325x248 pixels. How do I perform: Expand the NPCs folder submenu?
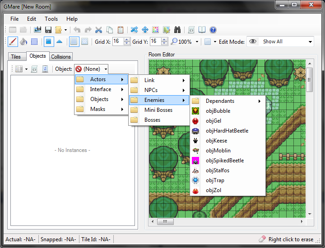[159, 90]
